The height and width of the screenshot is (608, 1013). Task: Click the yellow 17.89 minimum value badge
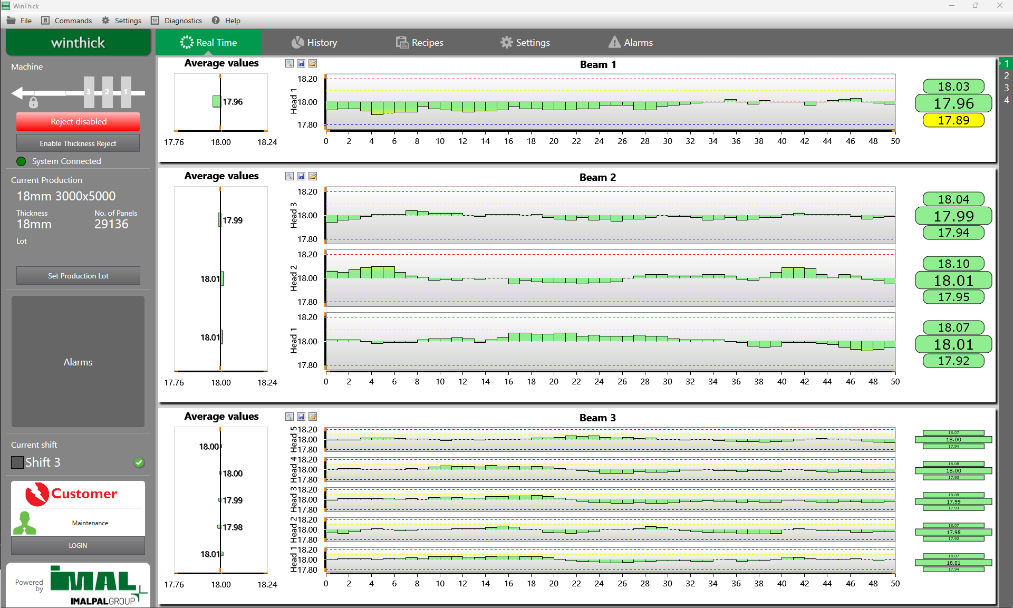[x=953, y=120]
